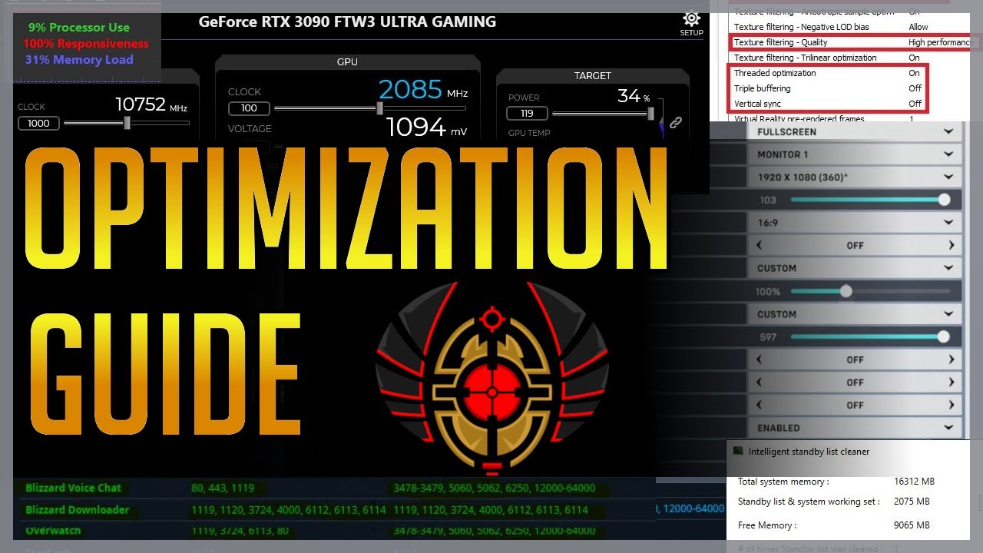Click the power target field showing 119
This screenshot has height=553, width=983.
coord(527,114)
